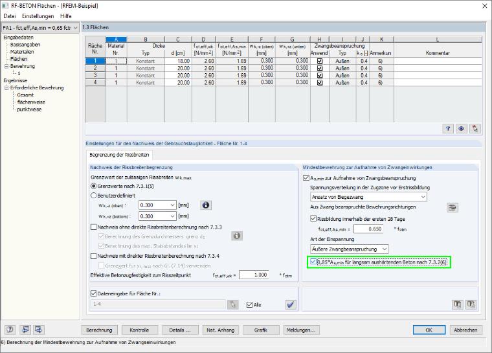Select 'Basisangaben' in navigator tree
This screenshot has height=353, width=492.
[25, 45]
